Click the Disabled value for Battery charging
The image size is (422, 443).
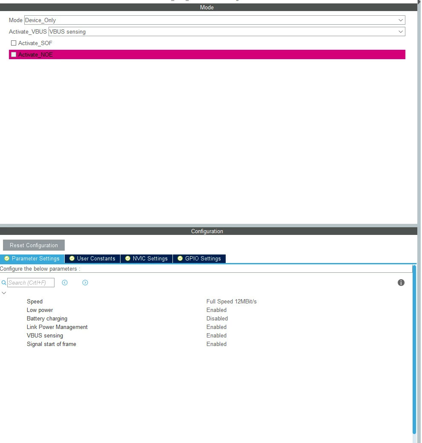[x=217, y=318]
